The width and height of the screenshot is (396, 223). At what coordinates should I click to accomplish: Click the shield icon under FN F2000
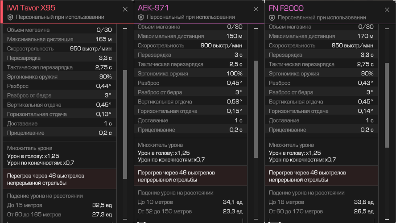(x=272, y=18)
